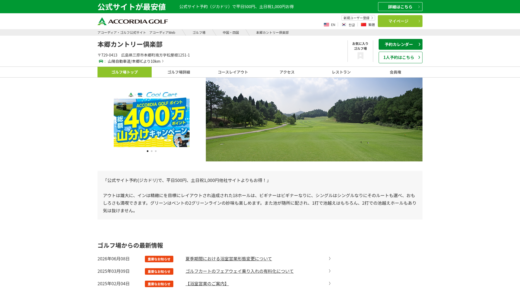
Task: Click 本郷カントリー倶楽部 breadcrumb item
Action: 272,32
